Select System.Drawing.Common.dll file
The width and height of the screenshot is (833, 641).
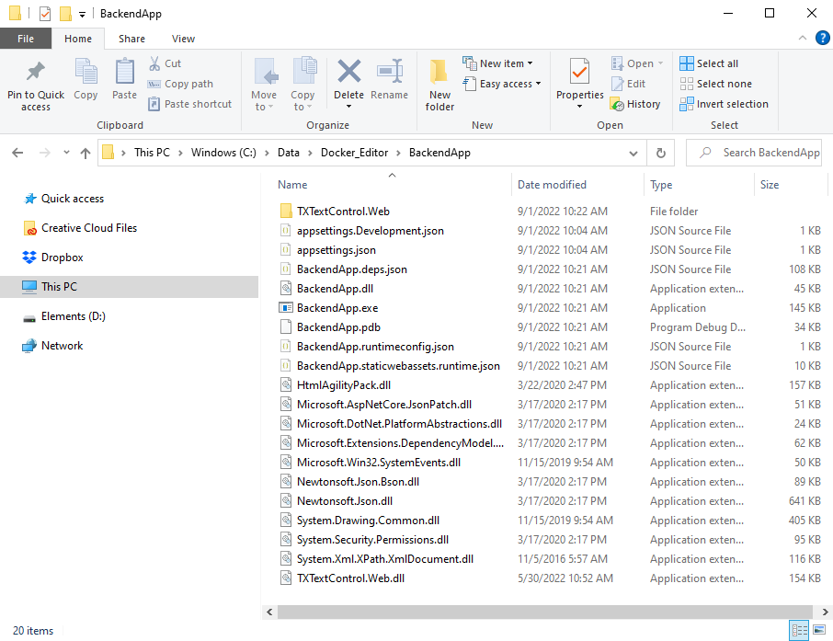click(x=368, y=521)
